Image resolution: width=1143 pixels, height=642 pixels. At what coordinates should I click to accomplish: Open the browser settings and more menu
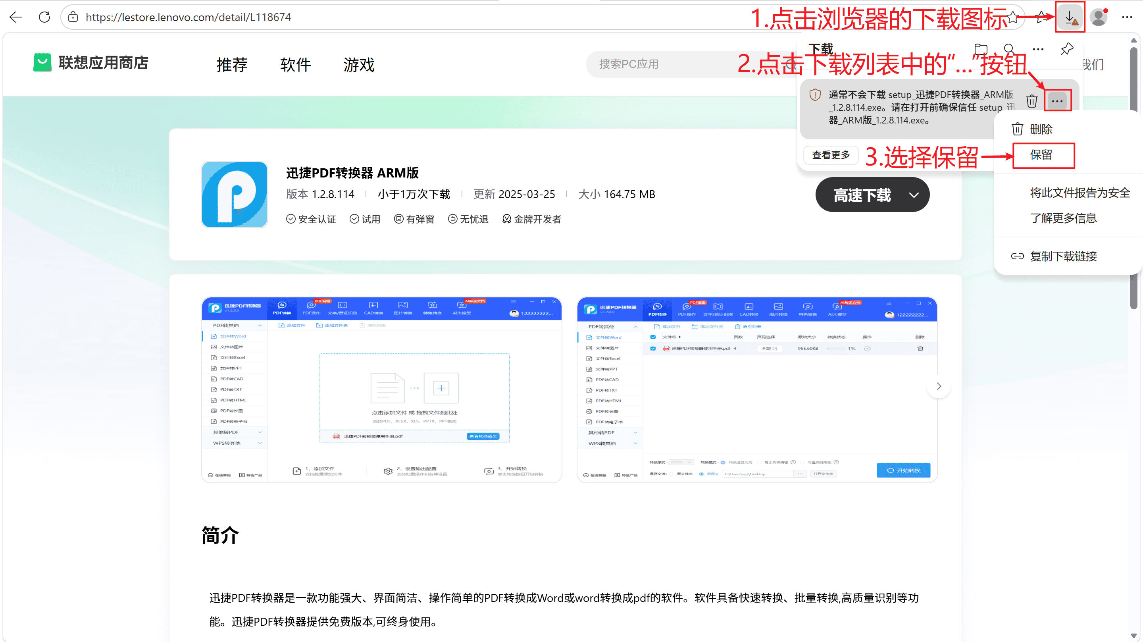coord(1127,17)
